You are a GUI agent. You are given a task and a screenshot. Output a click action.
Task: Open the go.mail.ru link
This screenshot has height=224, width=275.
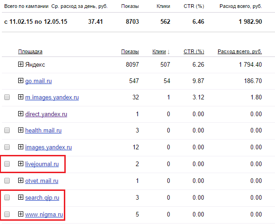tap(38, 81)
